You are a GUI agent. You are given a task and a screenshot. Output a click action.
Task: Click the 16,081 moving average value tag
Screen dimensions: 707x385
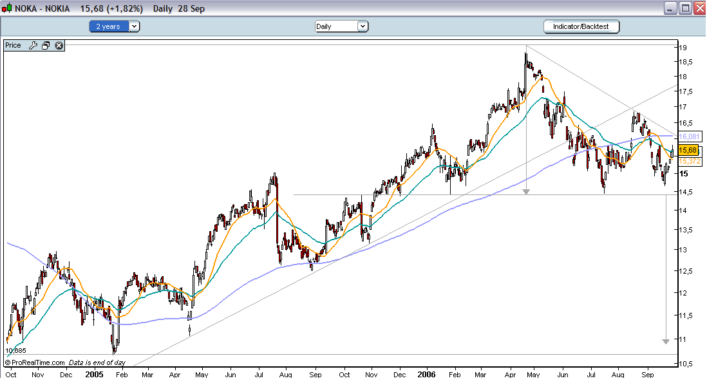pyautogui.click(x=690, y=136)
